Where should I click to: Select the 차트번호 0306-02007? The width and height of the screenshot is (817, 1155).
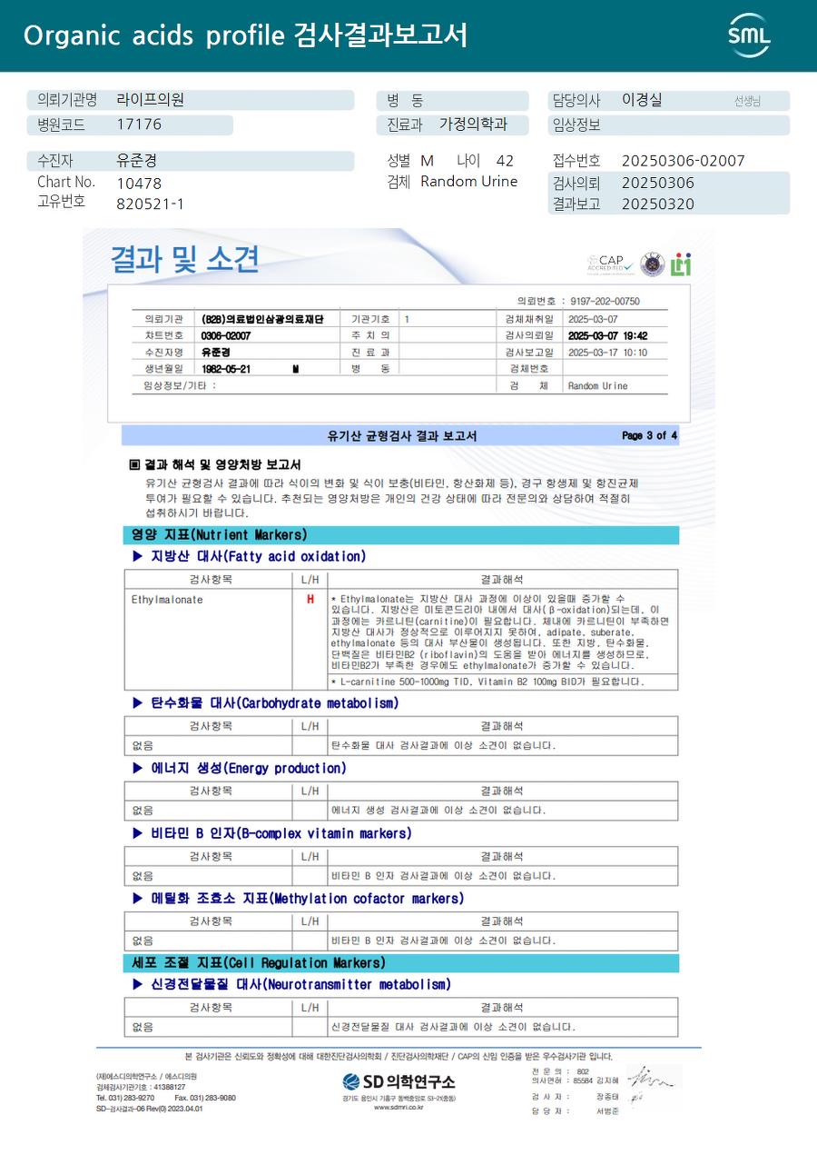[x=226, y=335]
